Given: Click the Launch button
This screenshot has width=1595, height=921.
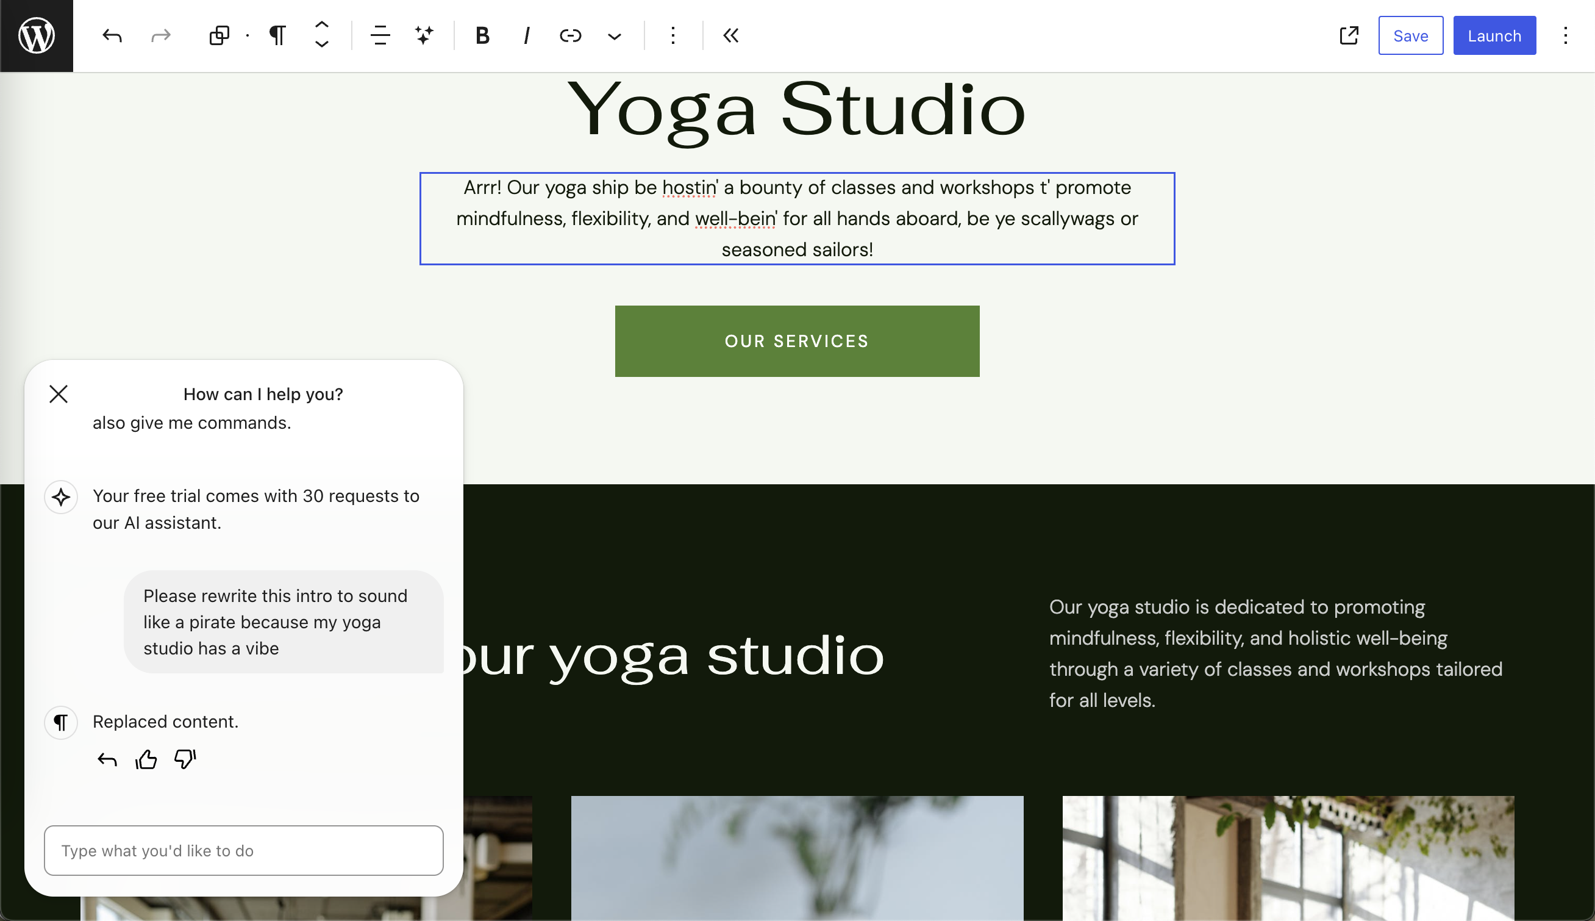Looking at the screenshot, I should pyautogui.click(x=1494, y=35).
